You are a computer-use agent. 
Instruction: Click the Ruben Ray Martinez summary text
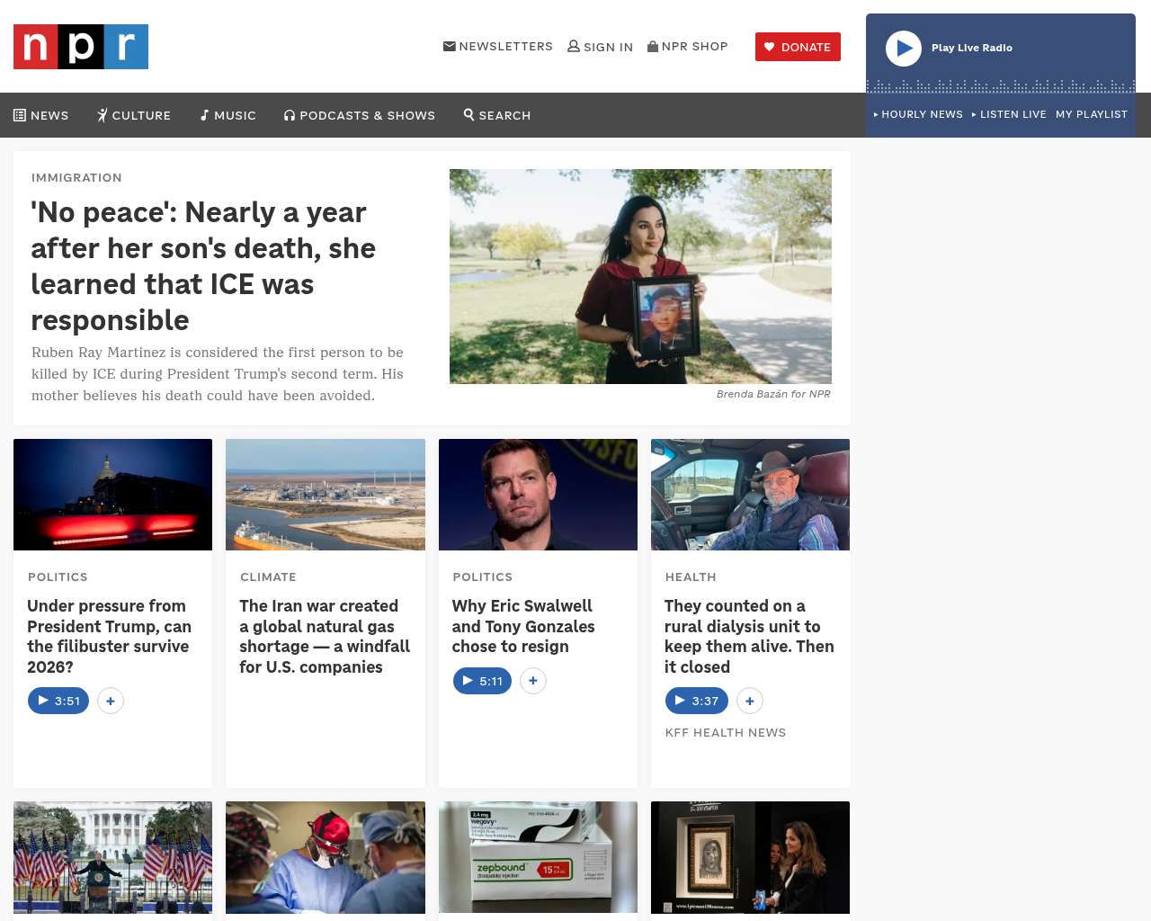tap(218, 373)
